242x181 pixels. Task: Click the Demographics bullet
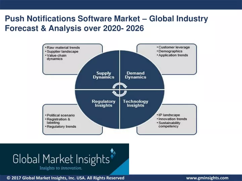[x=169, y=51]
